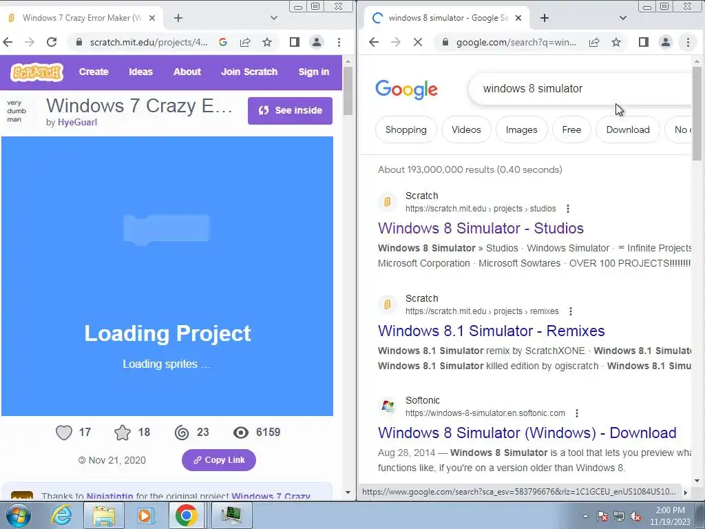
Task: Reload the Scratch page in the left window
Action: 52,42
